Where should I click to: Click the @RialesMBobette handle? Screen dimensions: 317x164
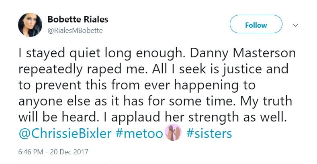coord(73,30)
